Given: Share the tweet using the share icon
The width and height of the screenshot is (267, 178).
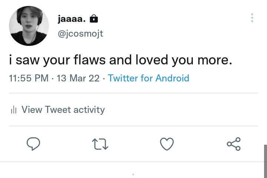Looking at the screenshot, I should click(x=234, y=144).
